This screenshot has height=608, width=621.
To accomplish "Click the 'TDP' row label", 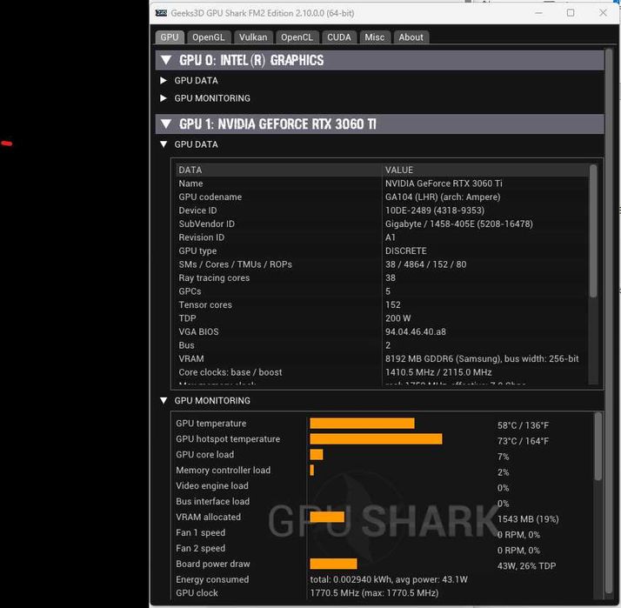I will [x=187, y=318].
